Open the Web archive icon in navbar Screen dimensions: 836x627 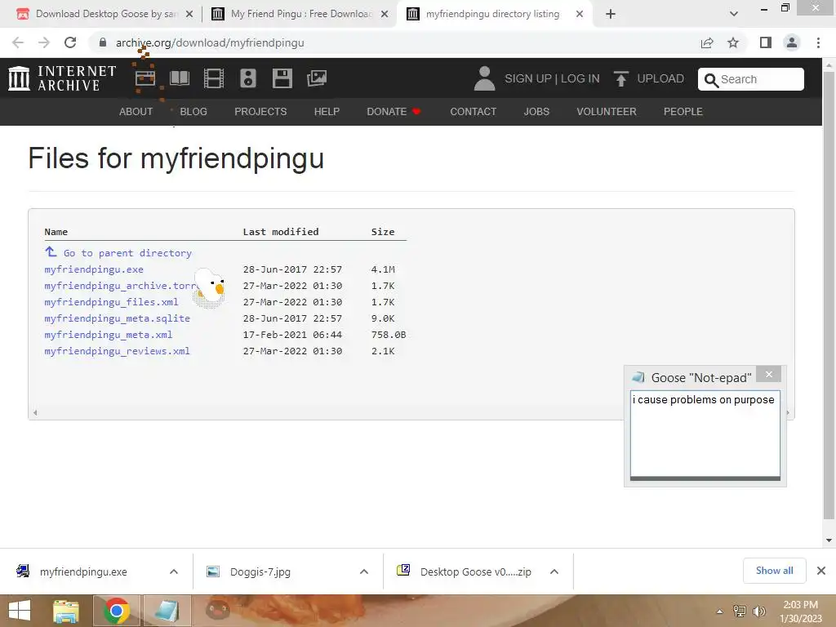[145, 78]
